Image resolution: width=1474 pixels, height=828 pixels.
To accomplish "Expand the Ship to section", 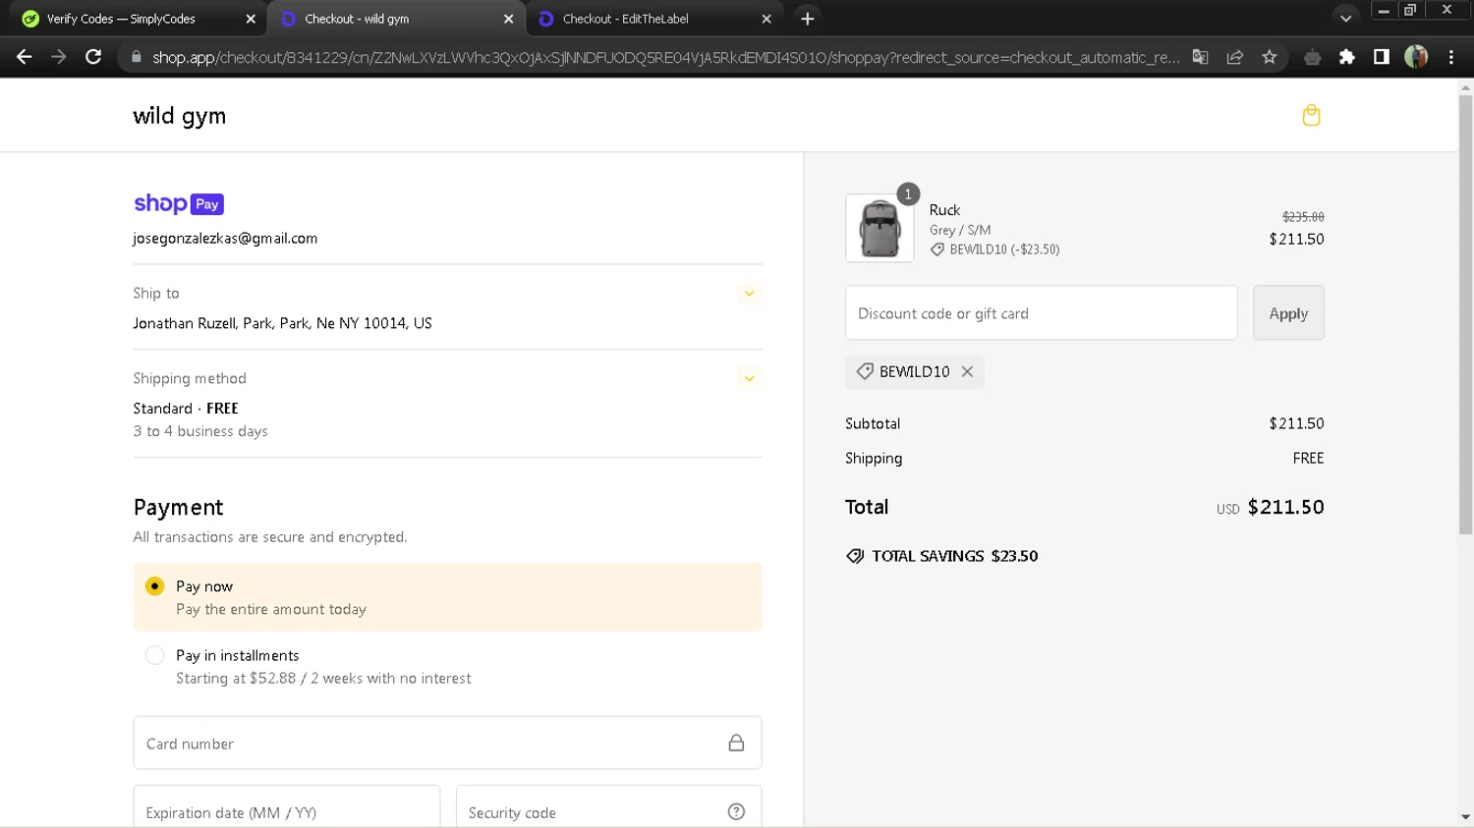I will tap(749, 294).
